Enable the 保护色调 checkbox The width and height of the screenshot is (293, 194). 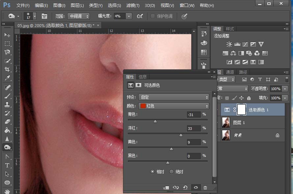[x=153, y=16]
